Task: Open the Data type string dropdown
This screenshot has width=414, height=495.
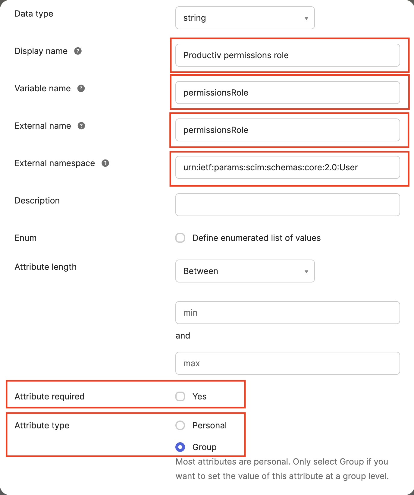Action: coord(245,18)
